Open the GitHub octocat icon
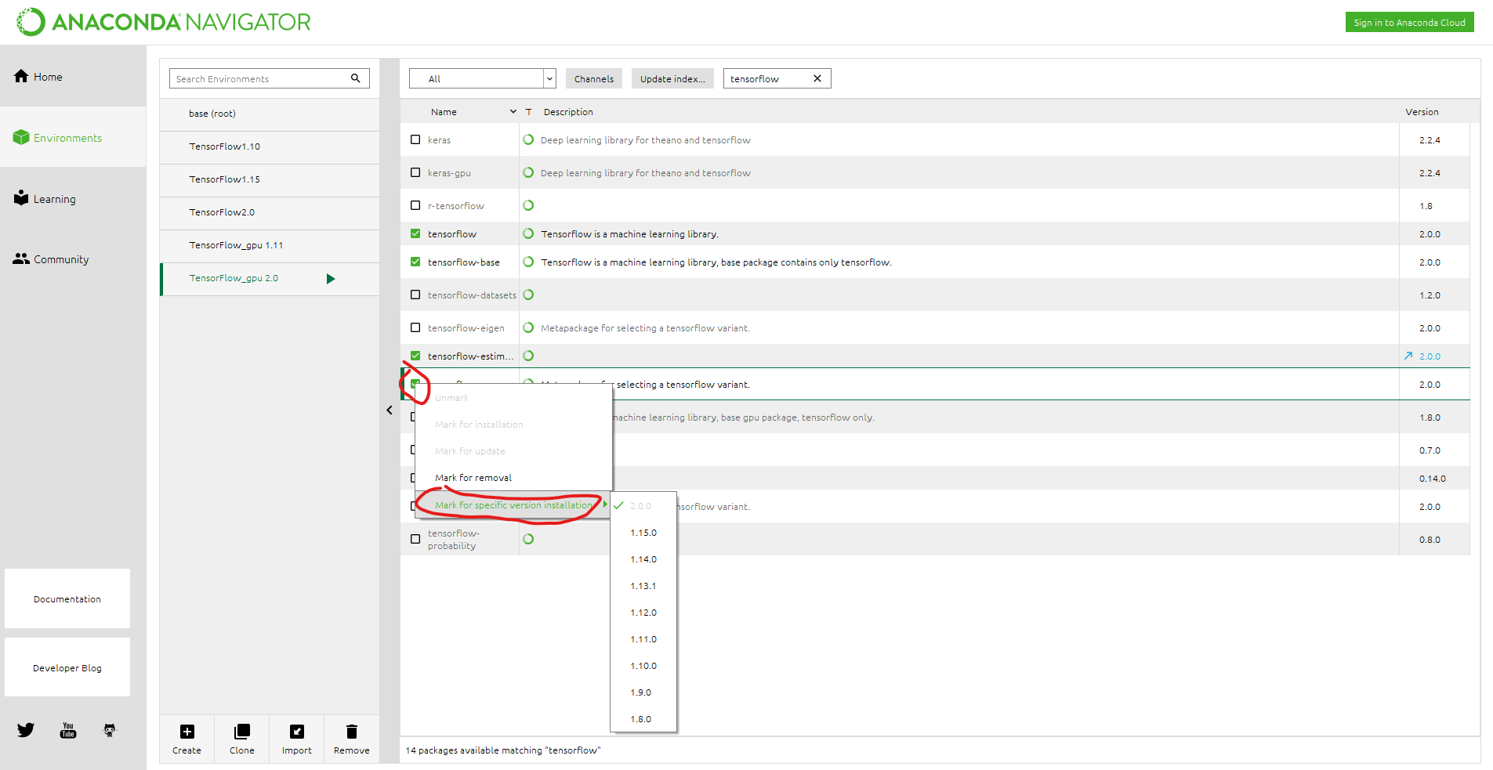This screenshot has width=1493, height=770. pyautogui.click(x=110, y=730)
